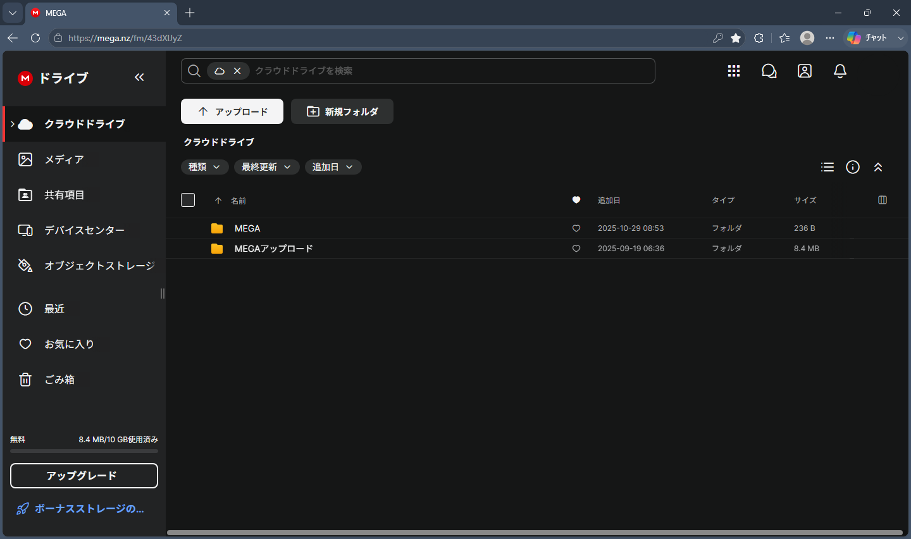Viewport: 911px width, 539px height.
Task: Toggle the bookmark star in address bar
Action: click(736, 38)
